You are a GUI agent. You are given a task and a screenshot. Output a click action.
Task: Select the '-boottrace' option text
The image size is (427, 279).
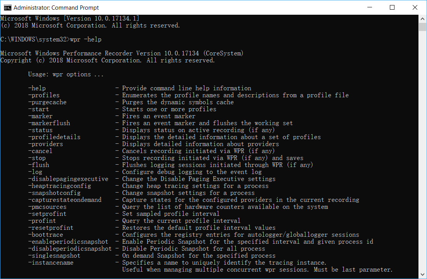45,235
